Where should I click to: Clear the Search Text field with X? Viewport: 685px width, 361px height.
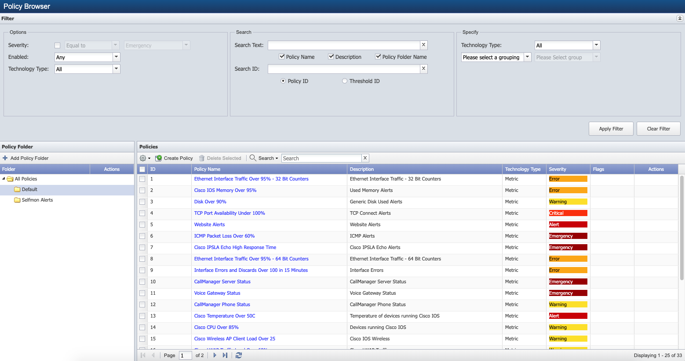tap(423, 45)
